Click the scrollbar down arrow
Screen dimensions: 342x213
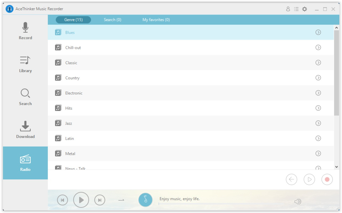(336, 167)
